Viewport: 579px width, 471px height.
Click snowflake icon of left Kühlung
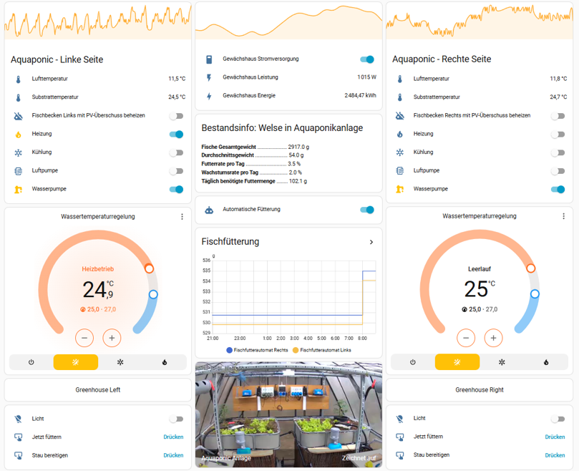click(x=18, y=152)
